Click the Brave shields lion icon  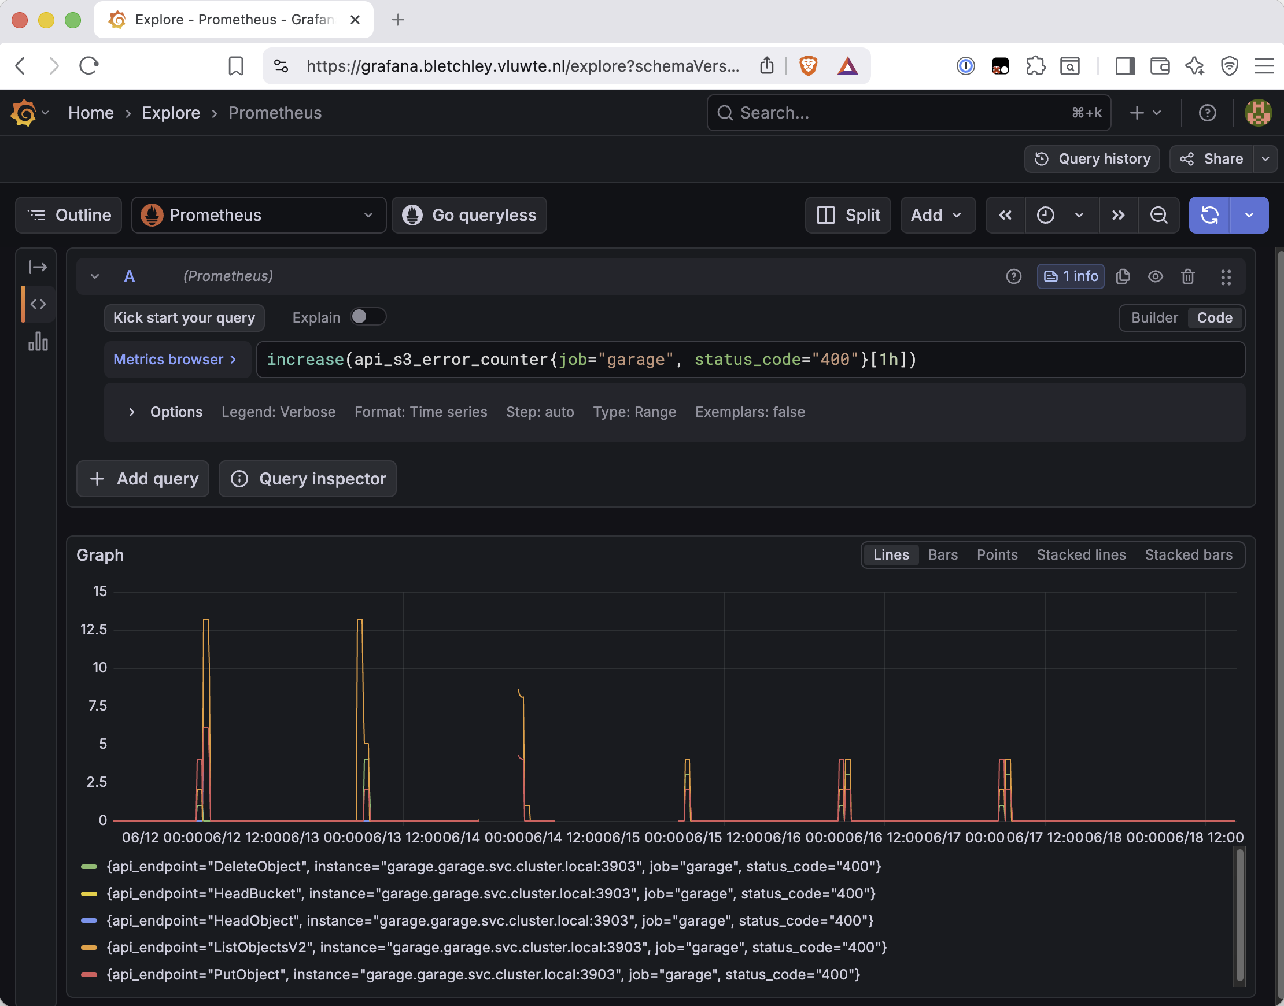[x=808, y=65]
